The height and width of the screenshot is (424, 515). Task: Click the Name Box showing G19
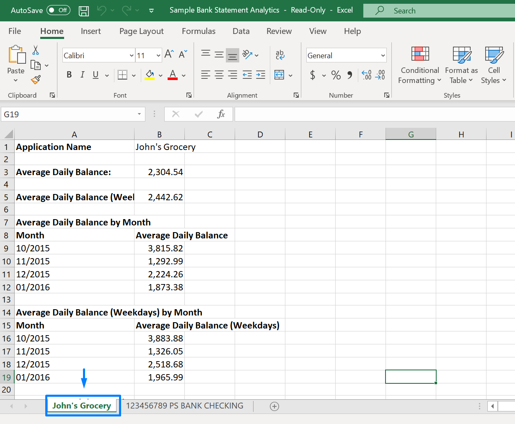[73, 114]
